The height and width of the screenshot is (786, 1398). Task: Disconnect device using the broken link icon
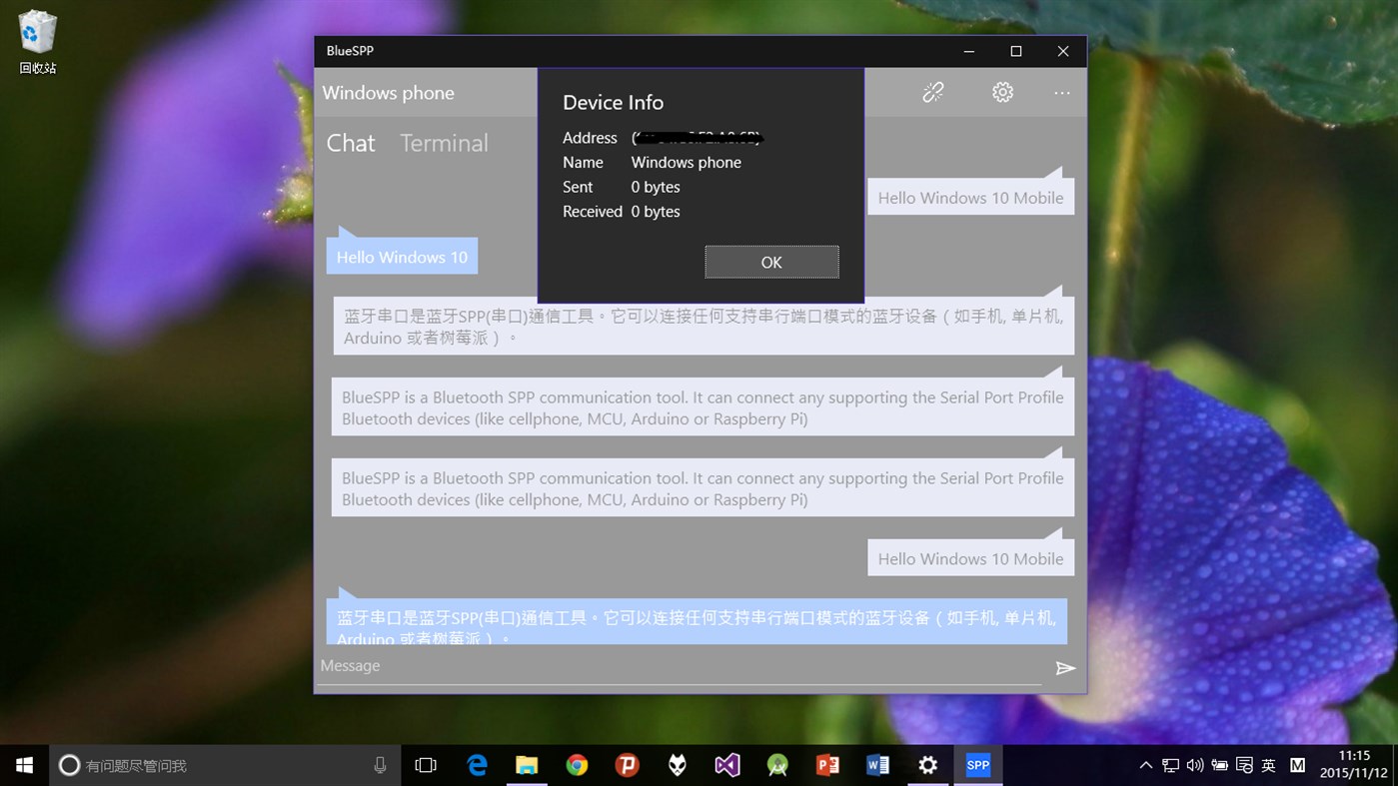pyautogui.click(x=932, y=91)
